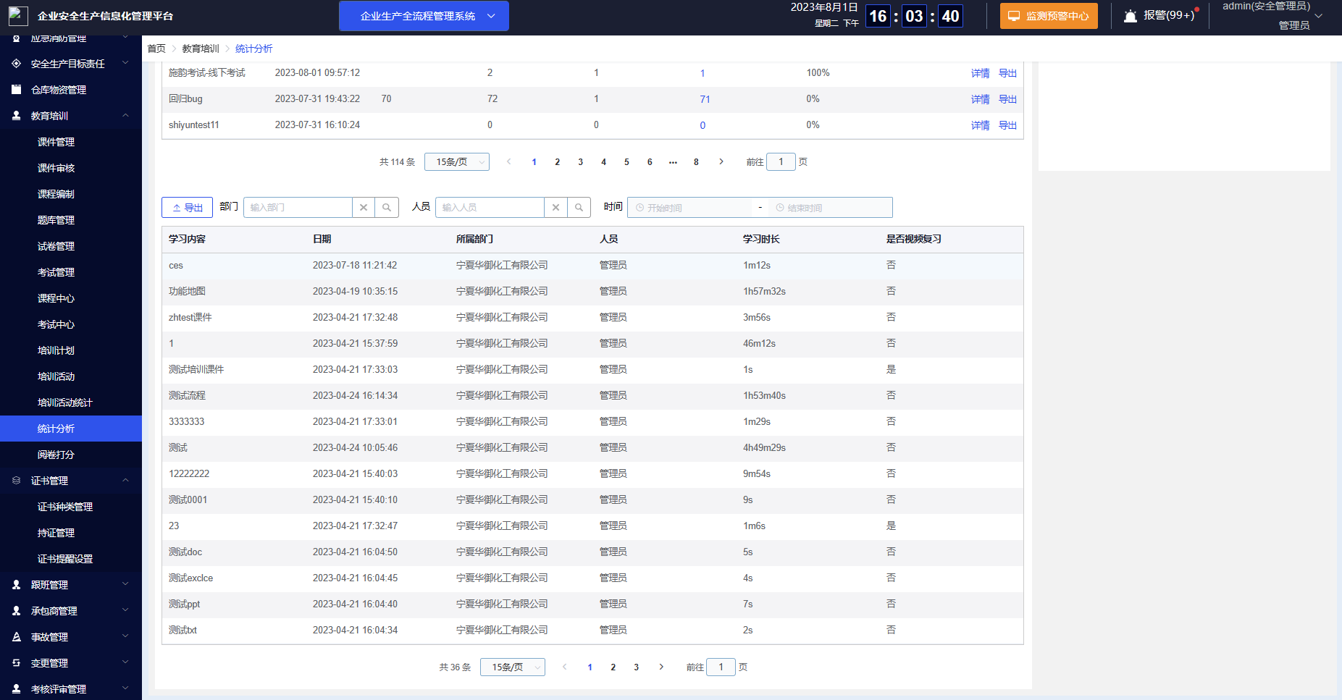Image resolution: width=1342 pixels, height=700 pixels.
Task: Click the 4h49m29s duration cell
Action: [x=764, y=447]
